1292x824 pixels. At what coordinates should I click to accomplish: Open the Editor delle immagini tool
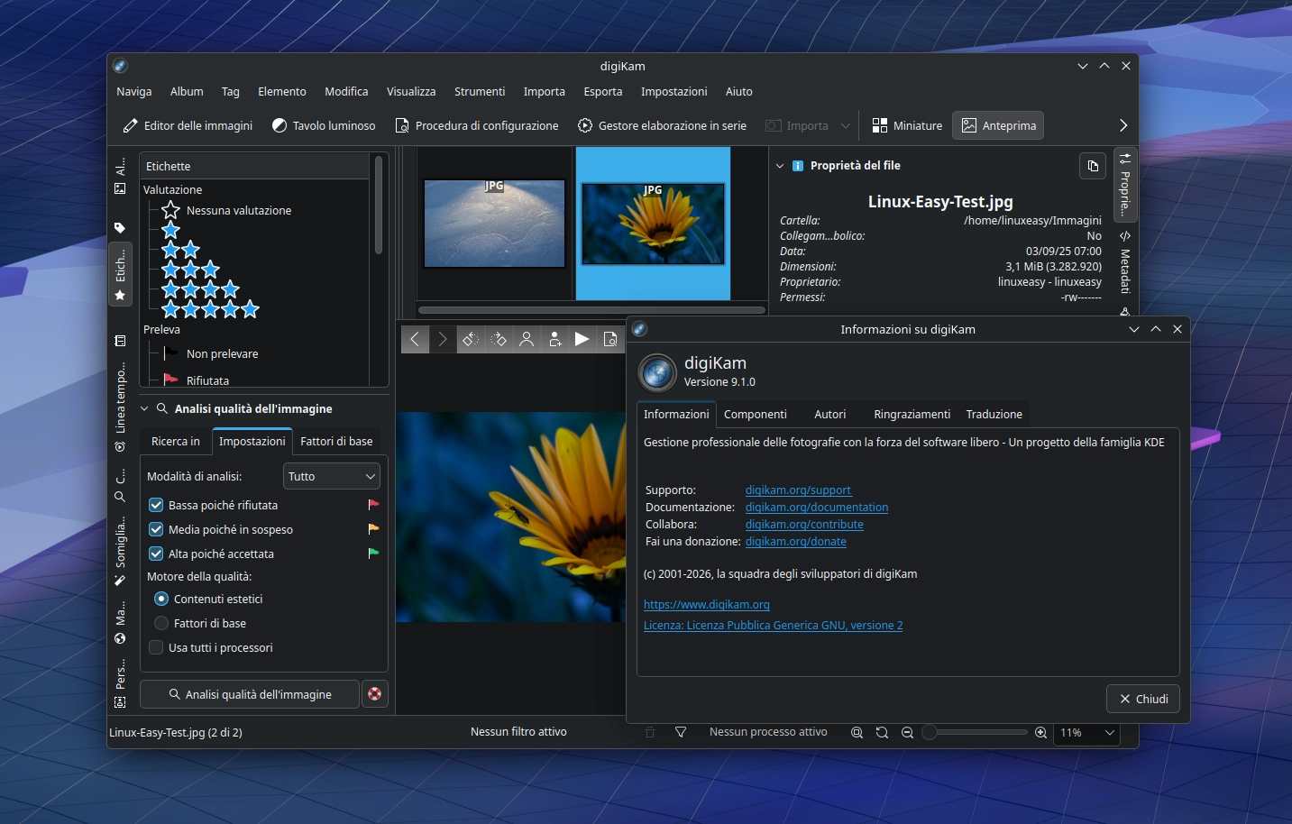pyautogui.click(x=188, y=125)
